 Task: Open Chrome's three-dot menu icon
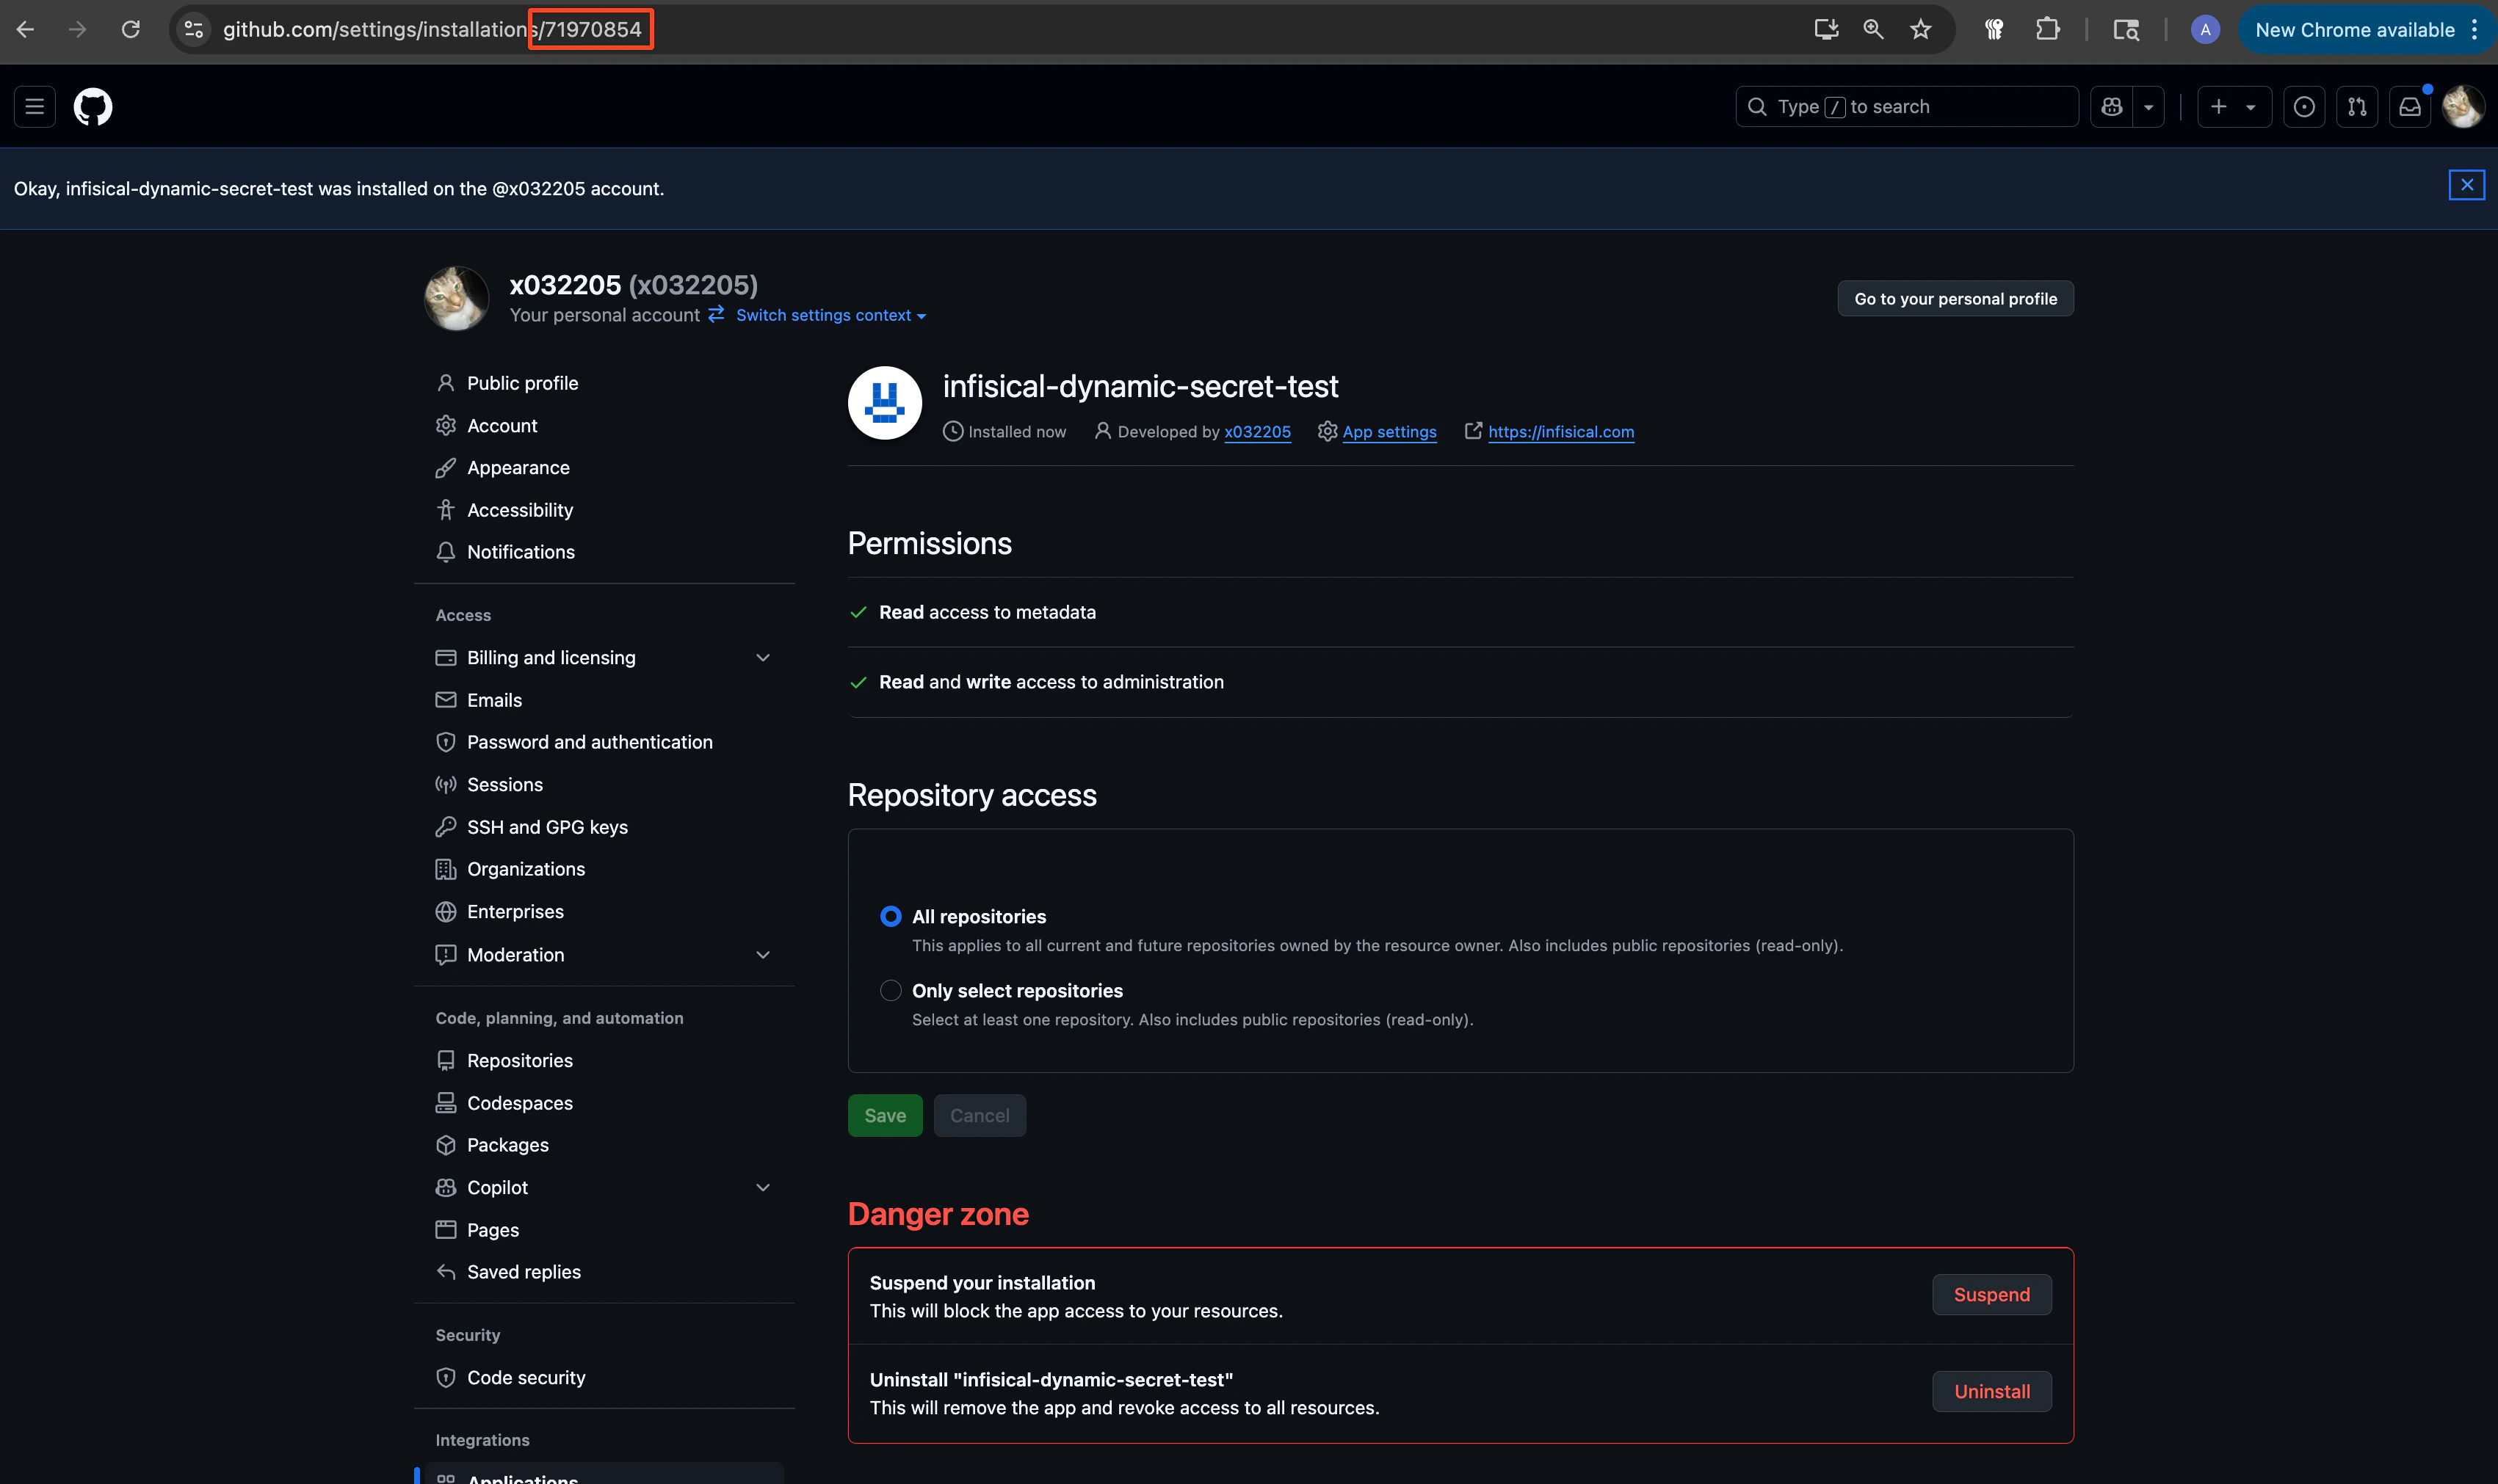[x=2474, y=30]
